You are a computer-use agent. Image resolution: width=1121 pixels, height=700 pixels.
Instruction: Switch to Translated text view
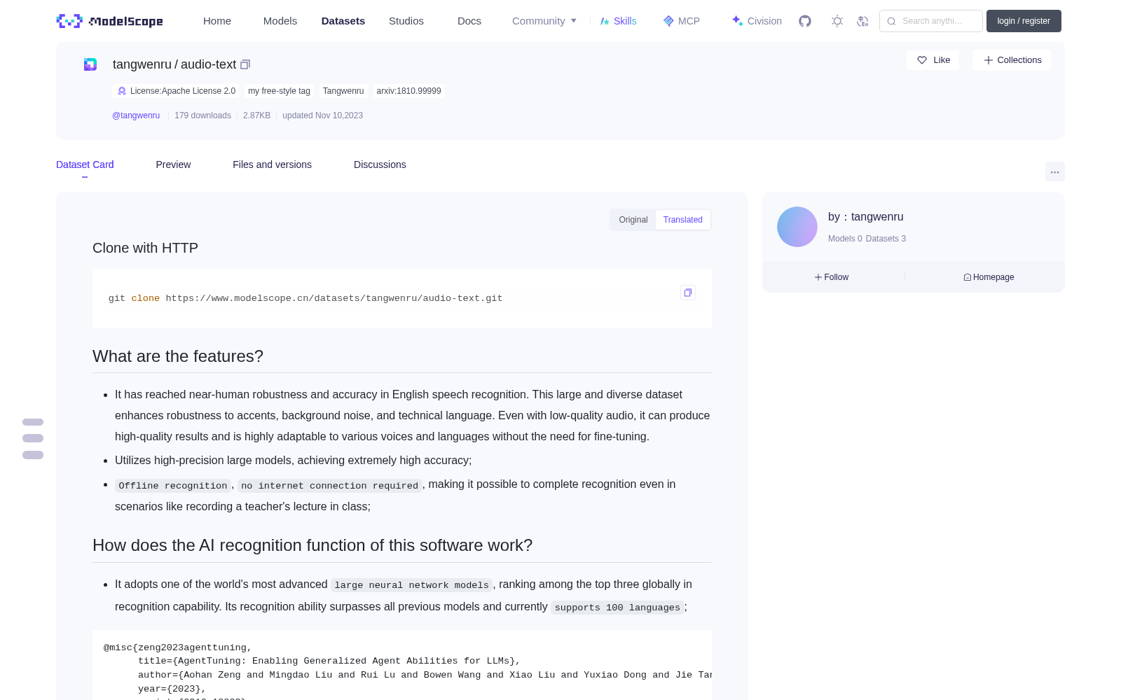click(x=683, y=220)
